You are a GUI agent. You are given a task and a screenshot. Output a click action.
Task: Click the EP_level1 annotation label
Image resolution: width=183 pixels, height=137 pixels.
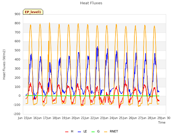coord(33,12)
